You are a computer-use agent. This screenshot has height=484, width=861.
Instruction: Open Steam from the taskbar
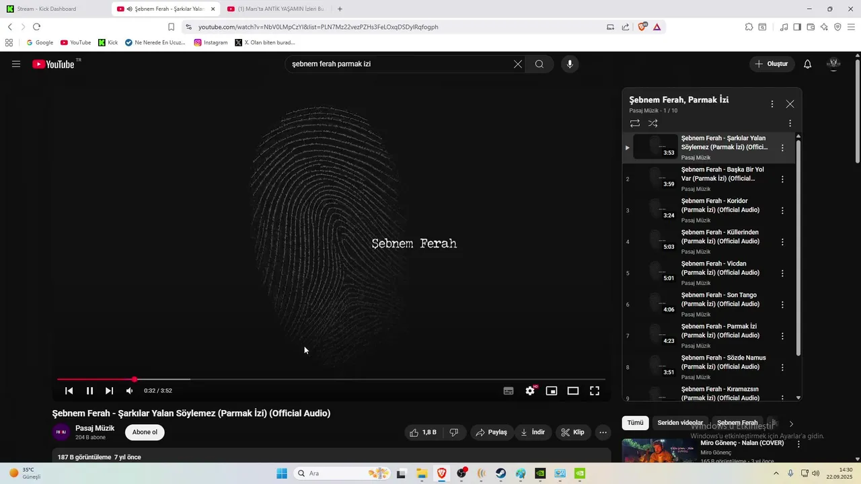click(501, 473)
